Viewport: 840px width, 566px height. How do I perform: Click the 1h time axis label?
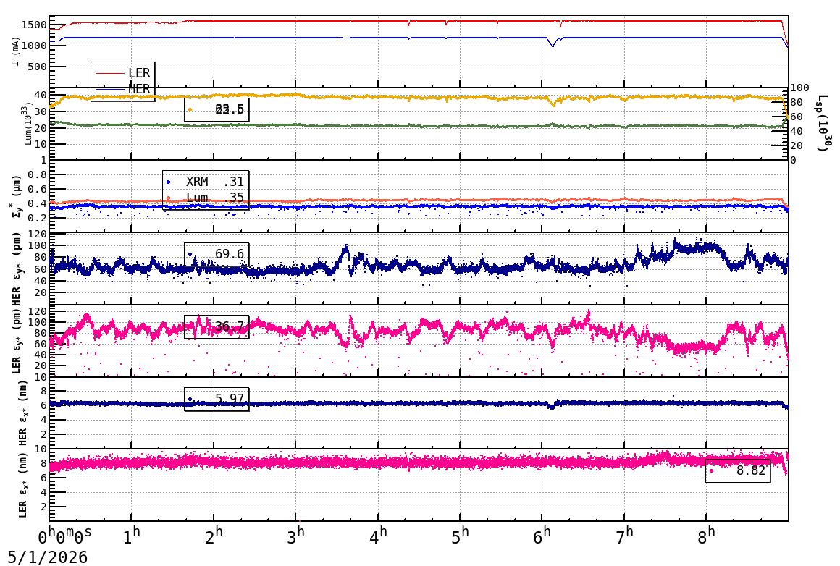pos(131,536)
